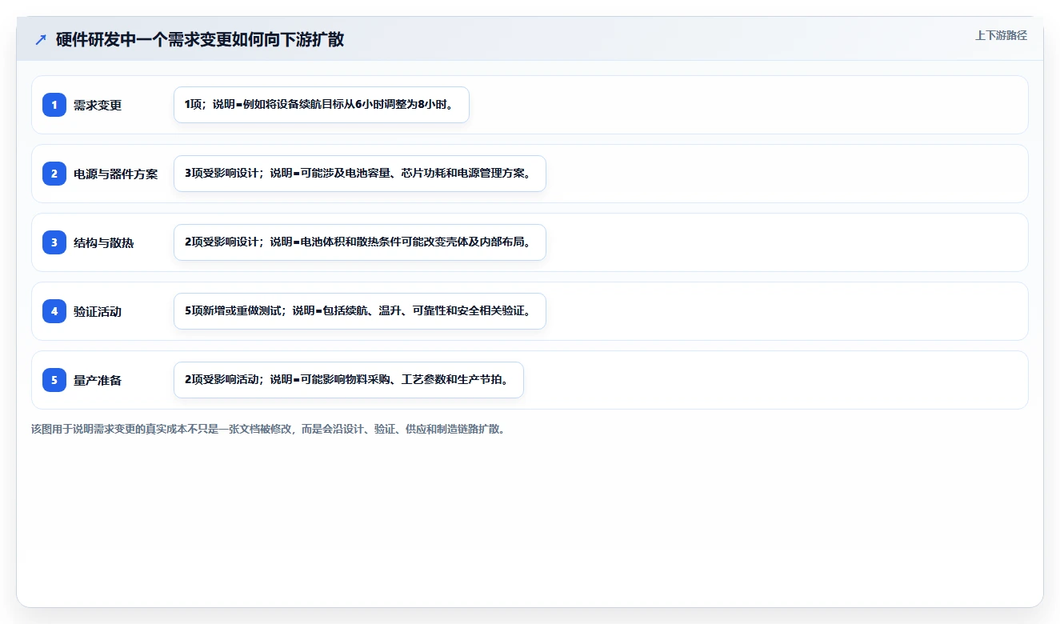
Task: Click the arrow icon beside the title
Action: pyautogui.click(x=41, y=39)
